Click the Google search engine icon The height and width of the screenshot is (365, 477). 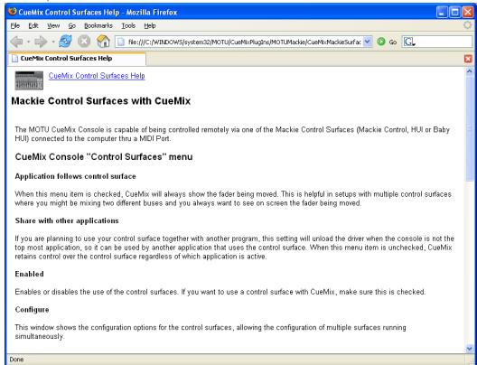coord(409,42)
